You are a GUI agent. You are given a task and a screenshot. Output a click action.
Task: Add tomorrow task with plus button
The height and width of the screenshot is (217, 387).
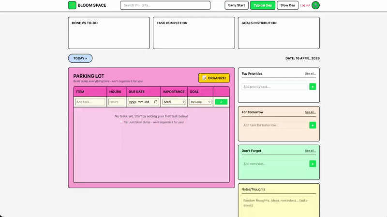[x=313, y=125]
